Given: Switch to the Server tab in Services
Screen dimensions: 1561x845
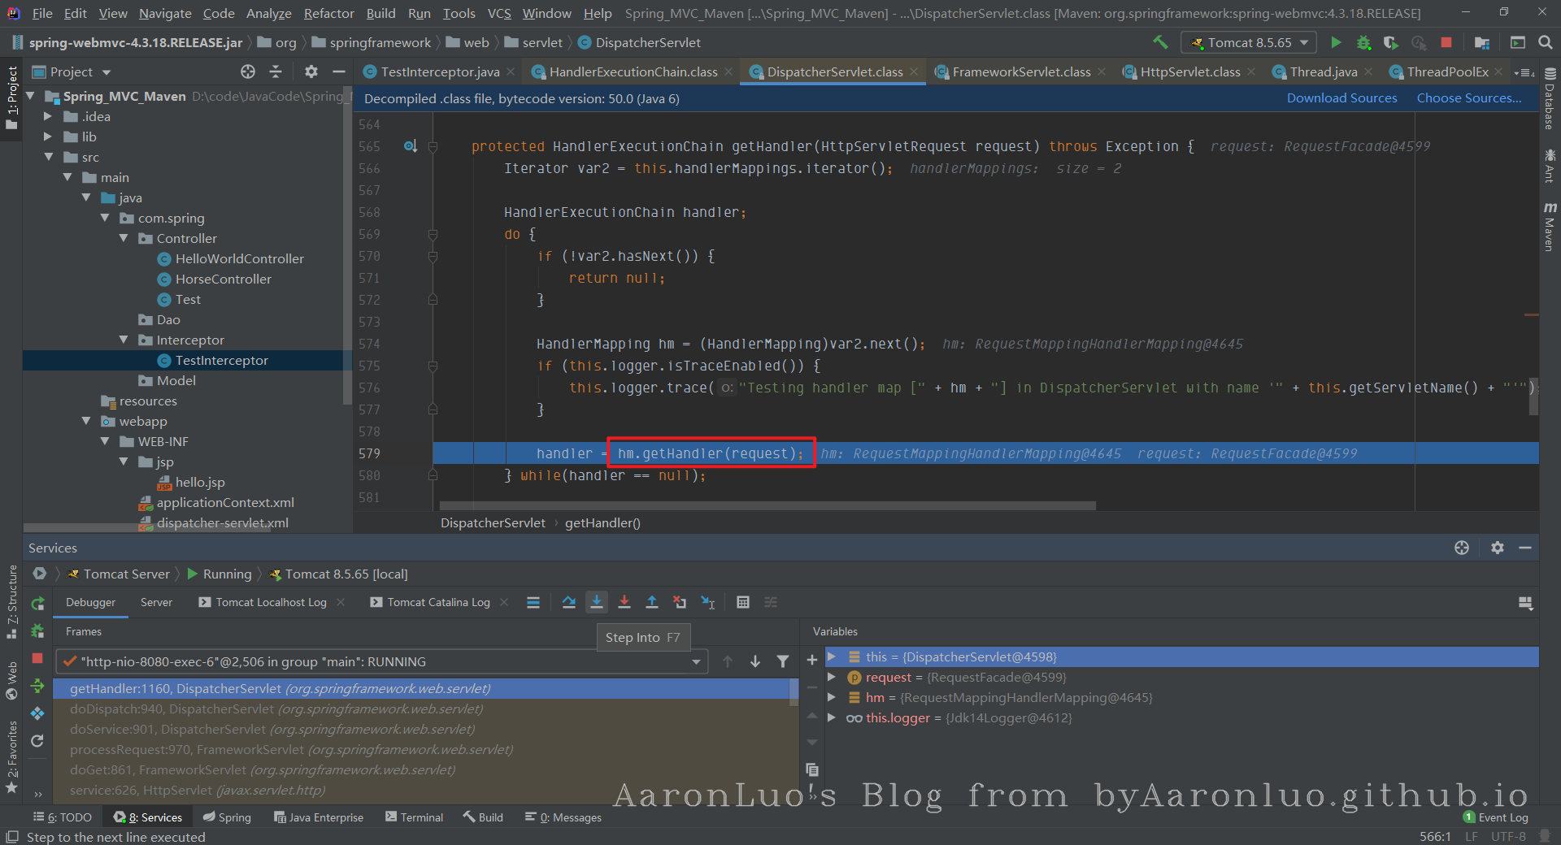Looking at the screenshot, I should click(156, 602).
